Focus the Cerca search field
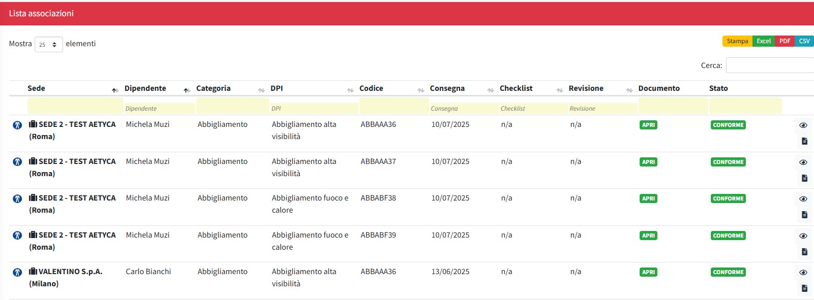This screenshot has width=814, height=300. [x=770, y=65]
